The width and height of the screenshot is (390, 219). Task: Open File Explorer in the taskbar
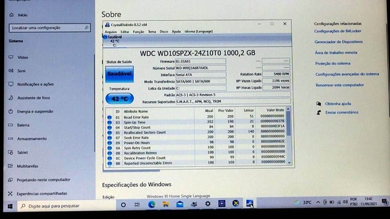point(166,204)
